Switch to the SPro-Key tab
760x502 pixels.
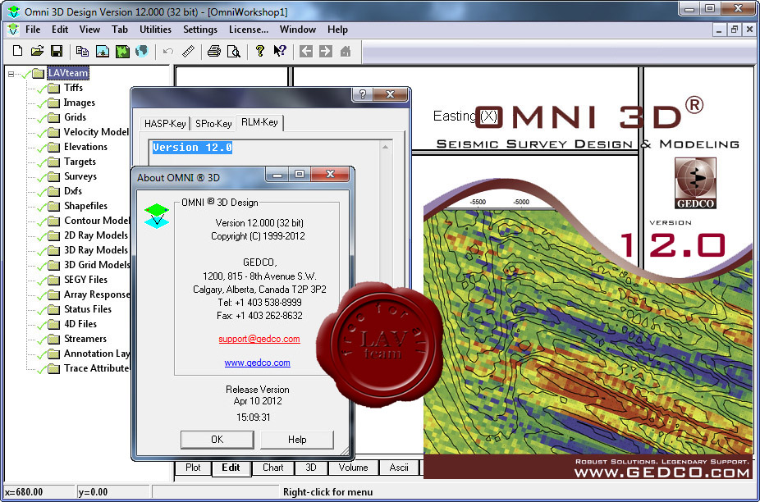coord(213,124)
